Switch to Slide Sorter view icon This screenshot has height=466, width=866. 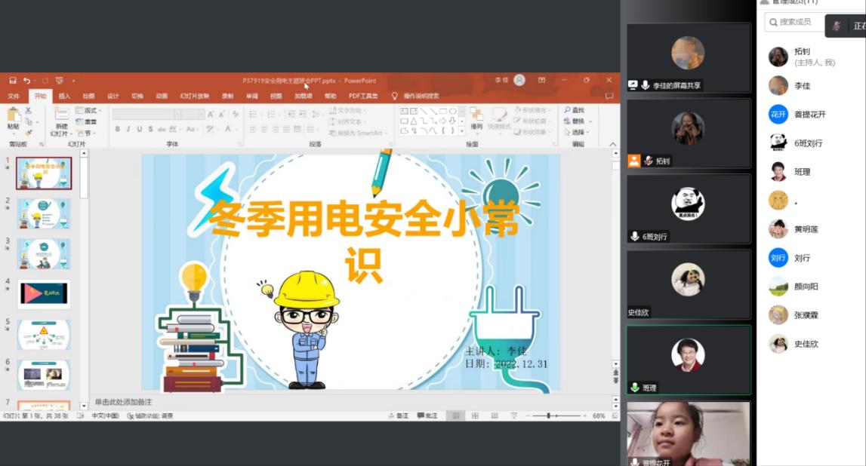(475, 415)
